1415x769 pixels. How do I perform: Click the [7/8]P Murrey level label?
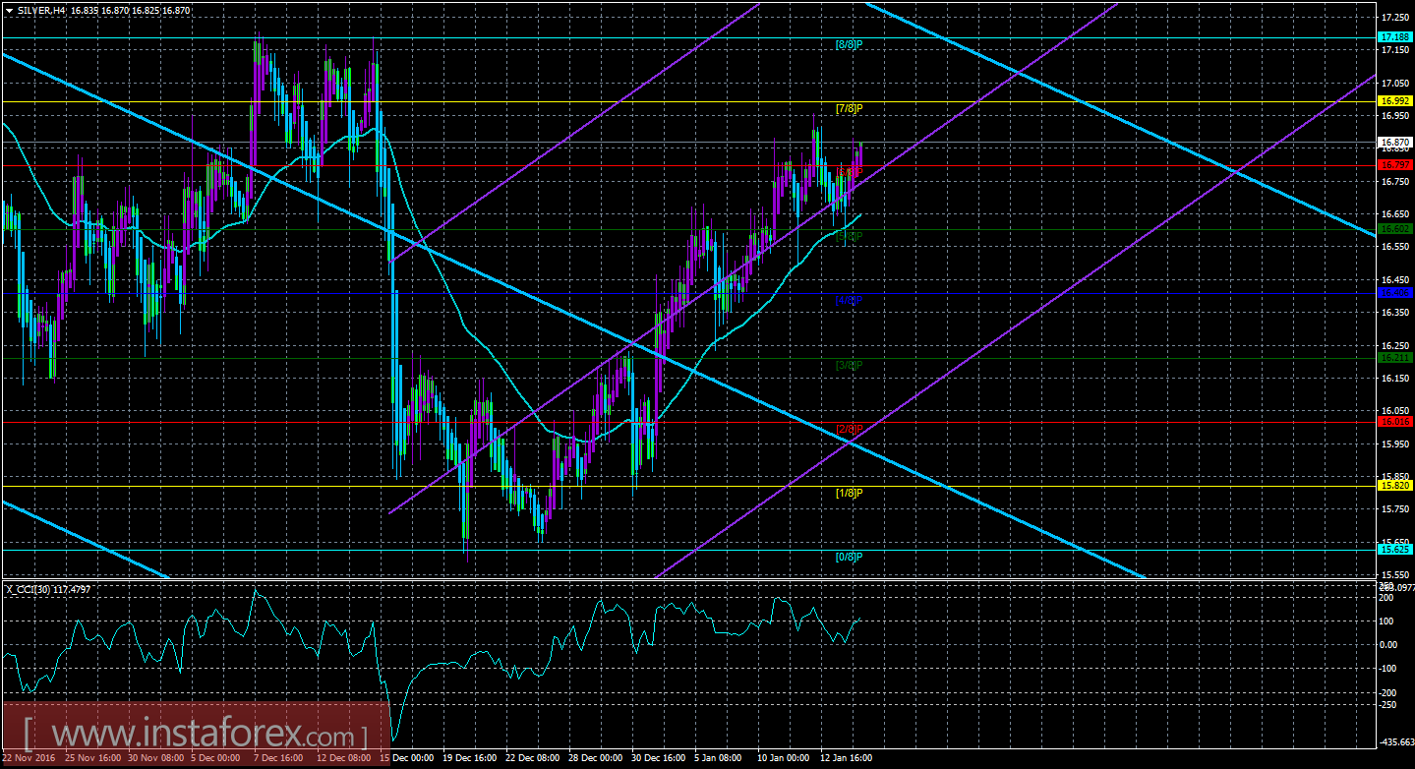849,108
